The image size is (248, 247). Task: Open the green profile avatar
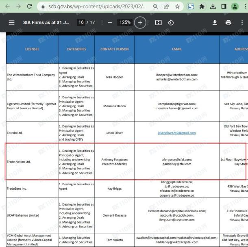235,6
